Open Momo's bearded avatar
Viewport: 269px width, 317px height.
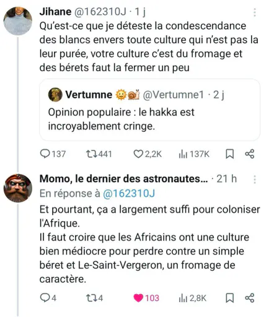18,188
